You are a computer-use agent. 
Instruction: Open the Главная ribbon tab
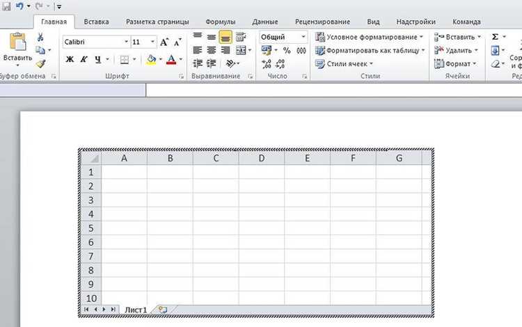[x=54, y=22]
